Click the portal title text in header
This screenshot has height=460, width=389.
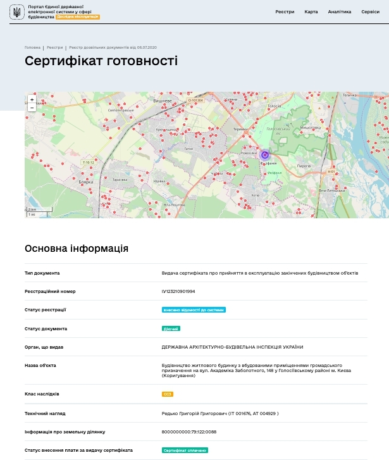point(59,12)
